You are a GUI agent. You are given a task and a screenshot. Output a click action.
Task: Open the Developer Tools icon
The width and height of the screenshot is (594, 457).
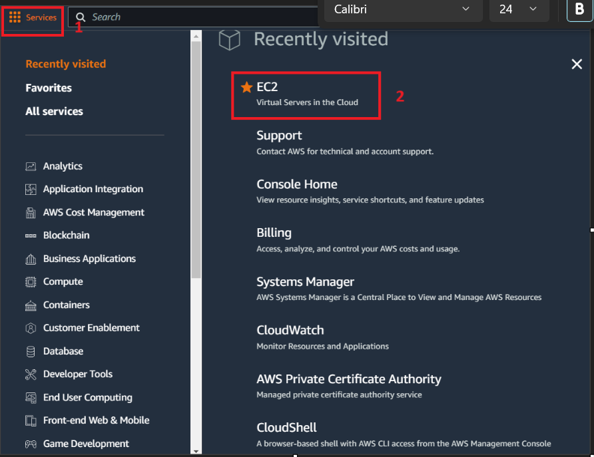pyautogui.click(x=31, y=374)
